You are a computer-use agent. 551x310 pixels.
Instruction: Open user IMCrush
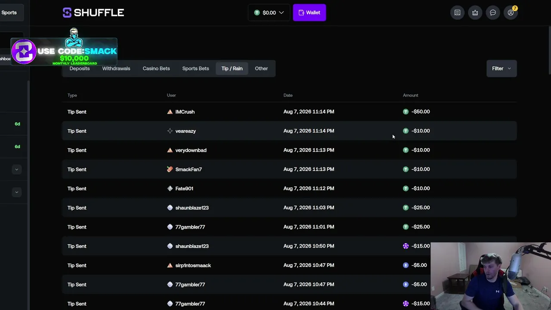185,112
